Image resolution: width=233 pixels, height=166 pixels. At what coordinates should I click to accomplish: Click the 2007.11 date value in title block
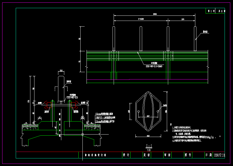[220, 155]
